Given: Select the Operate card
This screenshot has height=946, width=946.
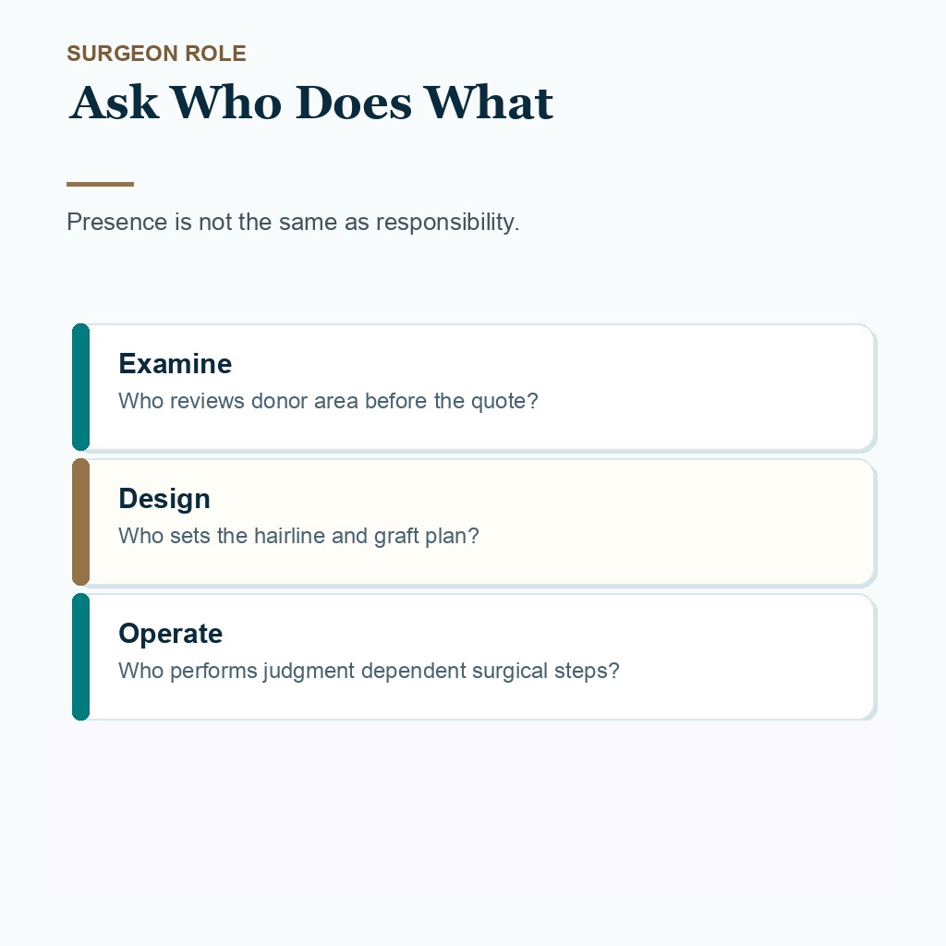Looking at the screenshot, I should click(x=474, y=657).
